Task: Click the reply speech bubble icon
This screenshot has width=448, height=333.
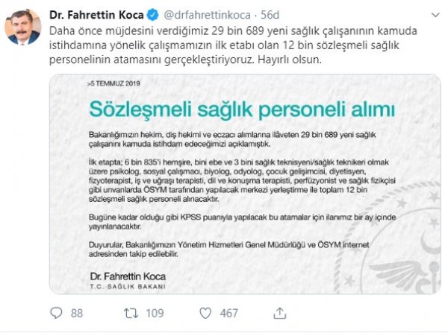Action: pos(56,313)
